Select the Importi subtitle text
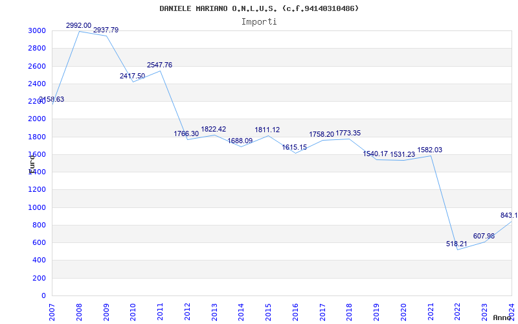The image size is (518, 324). click(x=259, y=22)
